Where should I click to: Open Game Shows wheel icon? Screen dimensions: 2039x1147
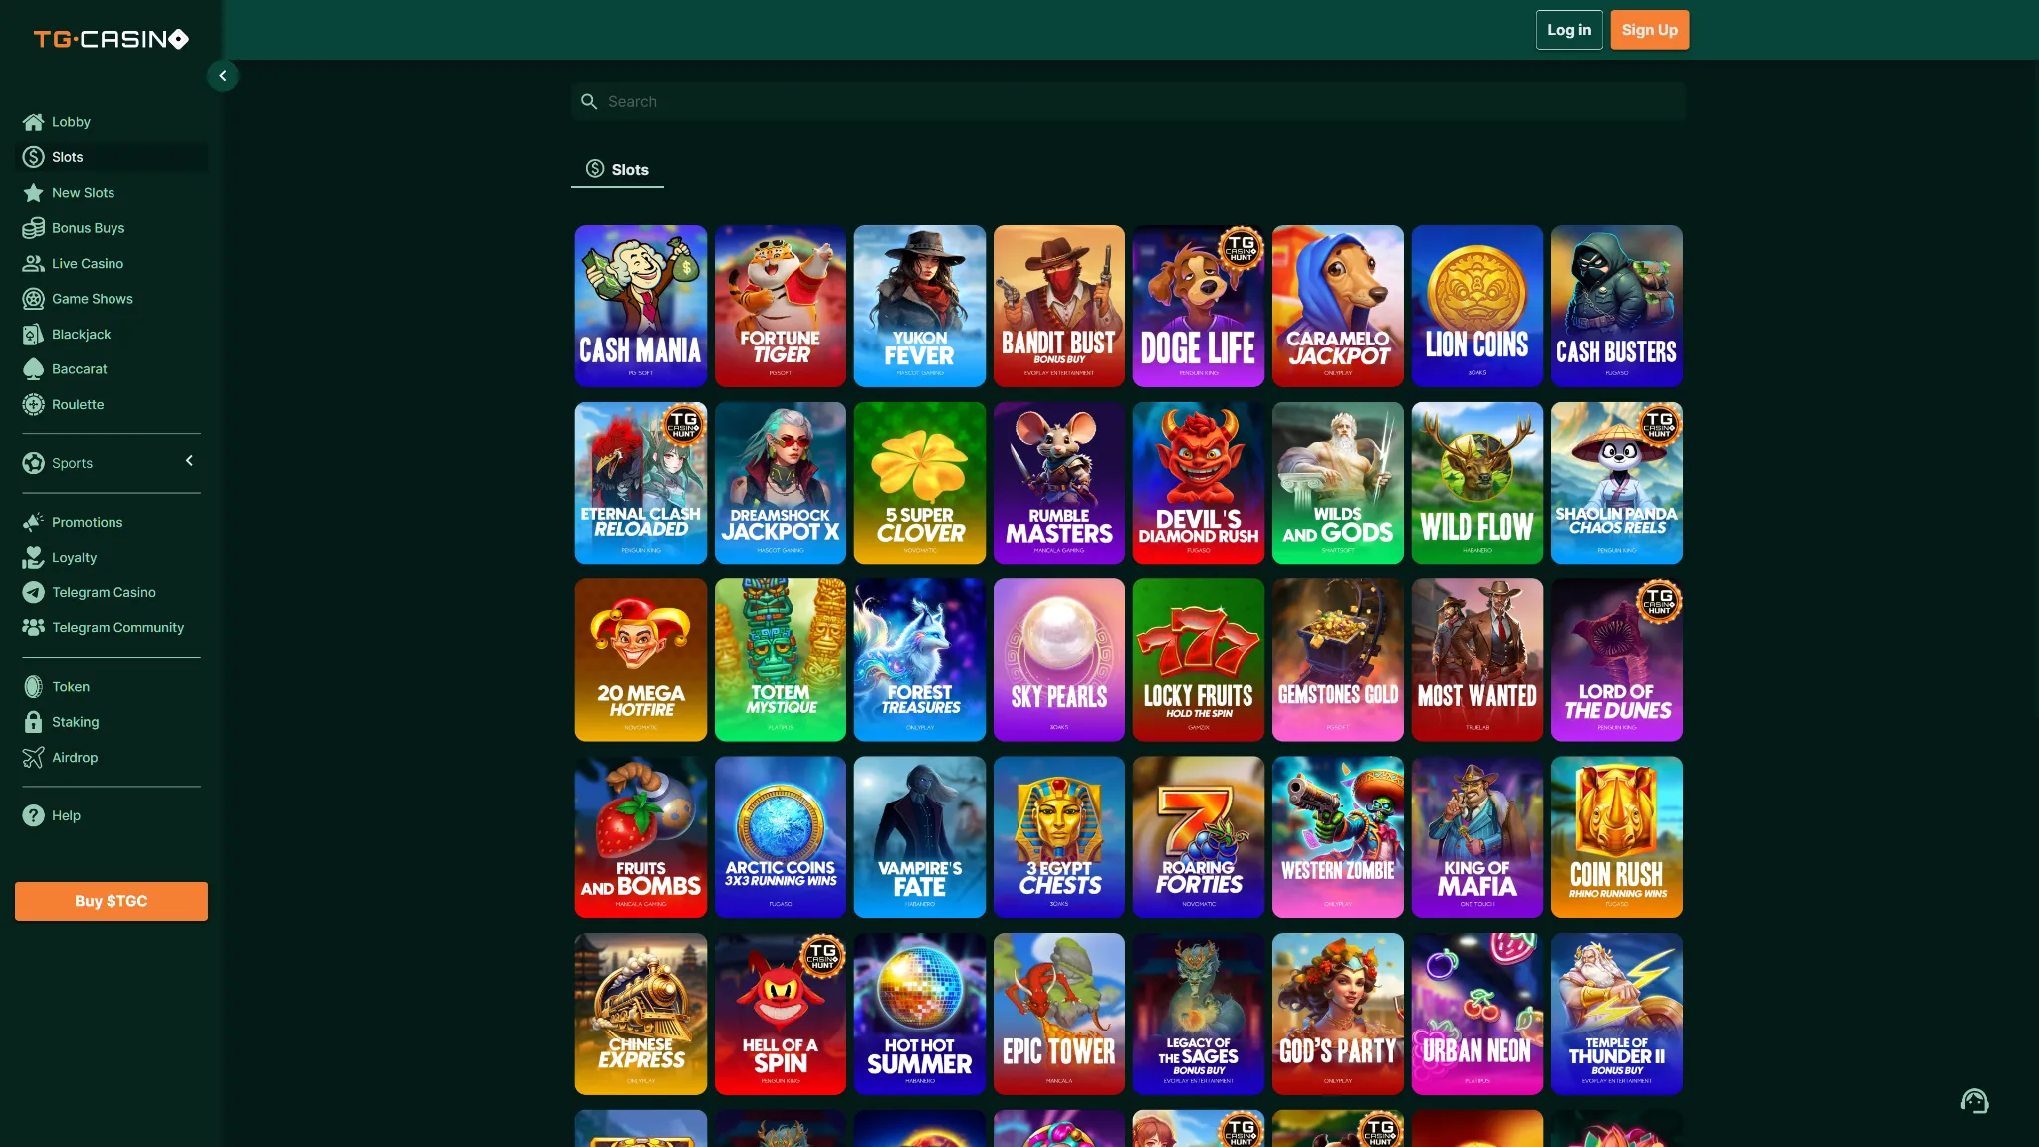coord(34,299)
